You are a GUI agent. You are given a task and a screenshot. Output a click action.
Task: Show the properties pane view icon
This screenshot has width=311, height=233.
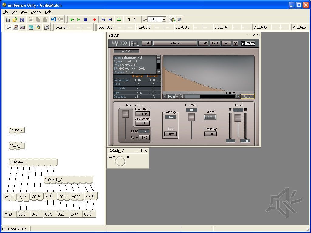click(15, 27)
